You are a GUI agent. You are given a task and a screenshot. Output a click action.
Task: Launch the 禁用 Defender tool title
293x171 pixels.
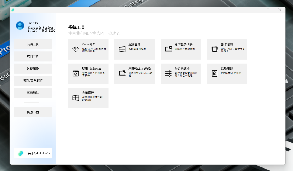[92, 69]
